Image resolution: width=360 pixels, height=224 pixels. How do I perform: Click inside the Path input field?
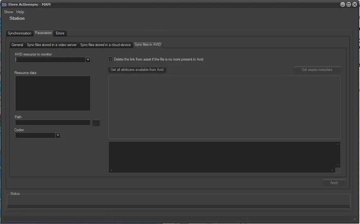(53, 123)
